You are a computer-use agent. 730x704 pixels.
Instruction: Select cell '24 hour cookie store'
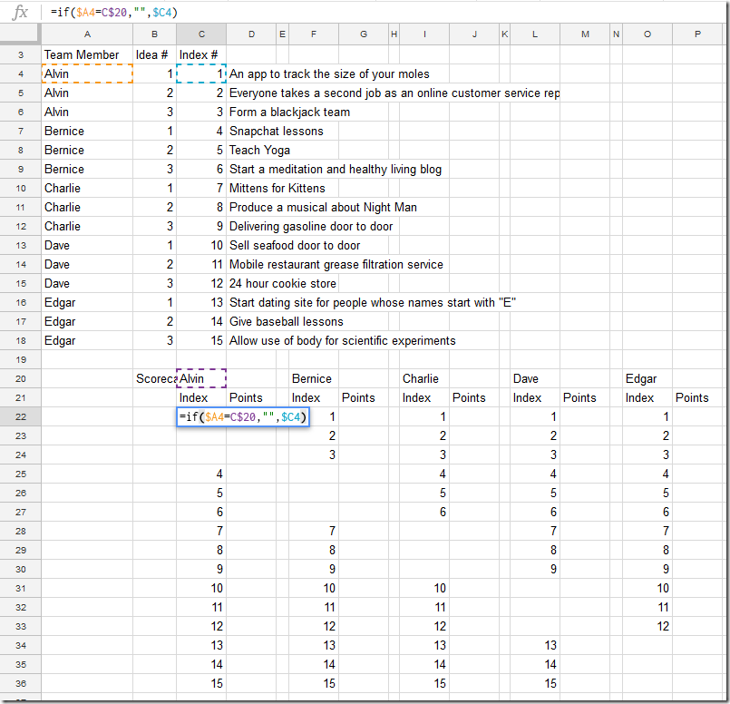pos(283,284)
